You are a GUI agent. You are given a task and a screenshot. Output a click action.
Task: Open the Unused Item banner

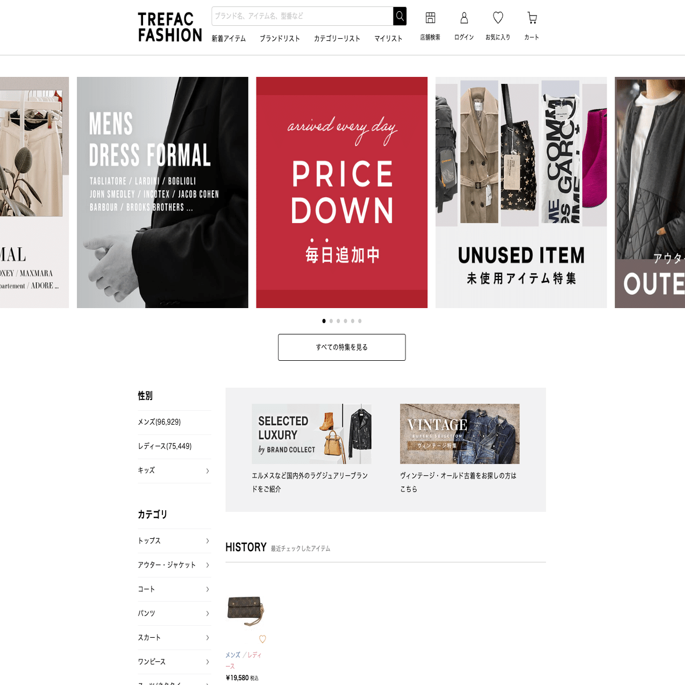[x=521, y=192]
